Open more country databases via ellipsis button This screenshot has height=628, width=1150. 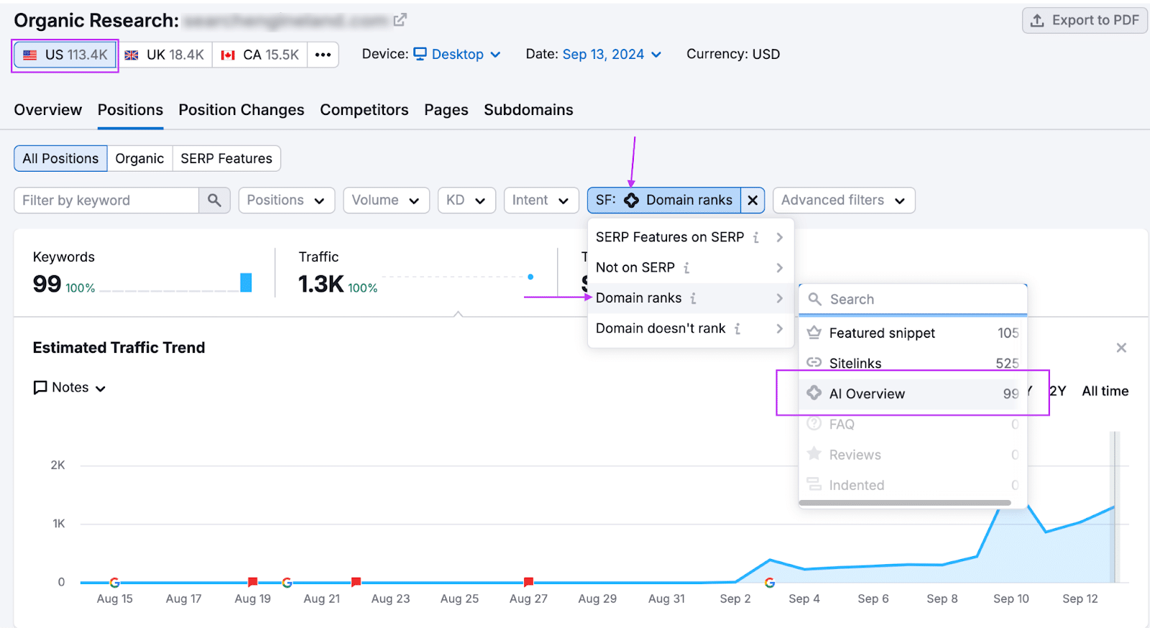323,55
